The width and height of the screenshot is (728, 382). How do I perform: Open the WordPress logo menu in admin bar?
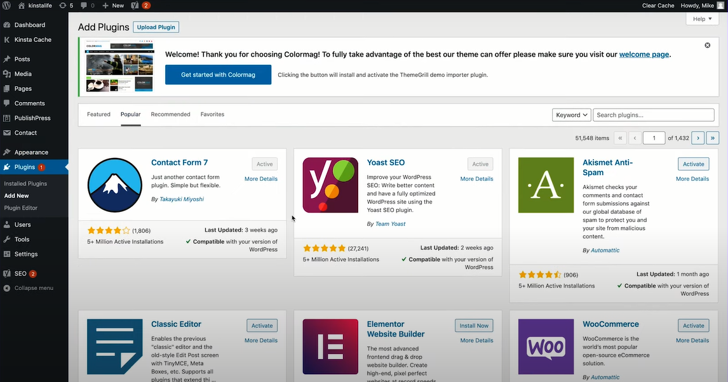click(x=6, y=5)
